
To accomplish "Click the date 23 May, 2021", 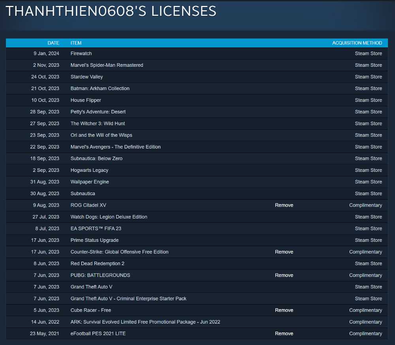I will pos(45,334).
